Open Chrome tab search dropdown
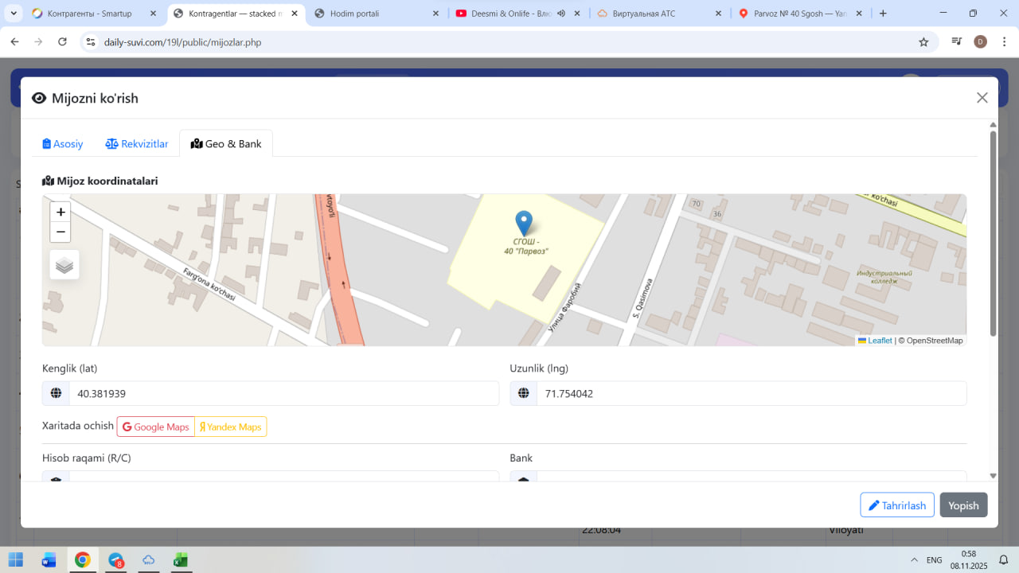The width and height of the screenshot is (1019, 573). coord(14,14)
